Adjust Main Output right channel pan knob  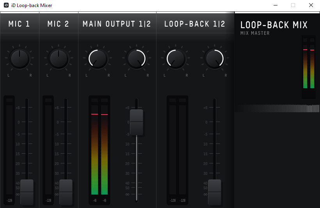(x=137, y=59)
